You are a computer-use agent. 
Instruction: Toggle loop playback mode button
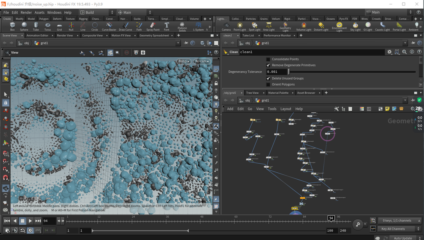[23, 230]
